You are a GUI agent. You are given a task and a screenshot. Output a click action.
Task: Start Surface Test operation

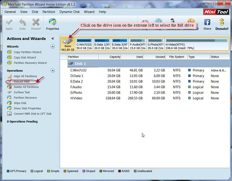click(22, 92)
